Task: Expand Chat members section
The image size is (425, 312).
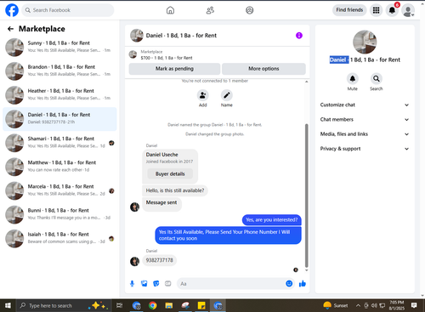Action: pos(365,119)
